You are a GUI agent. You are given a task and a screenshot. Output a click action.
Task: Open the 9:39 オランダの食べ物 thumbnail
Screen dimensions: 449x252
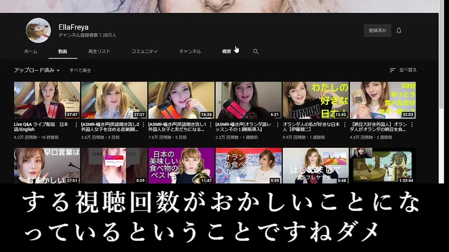coord(249,166)
